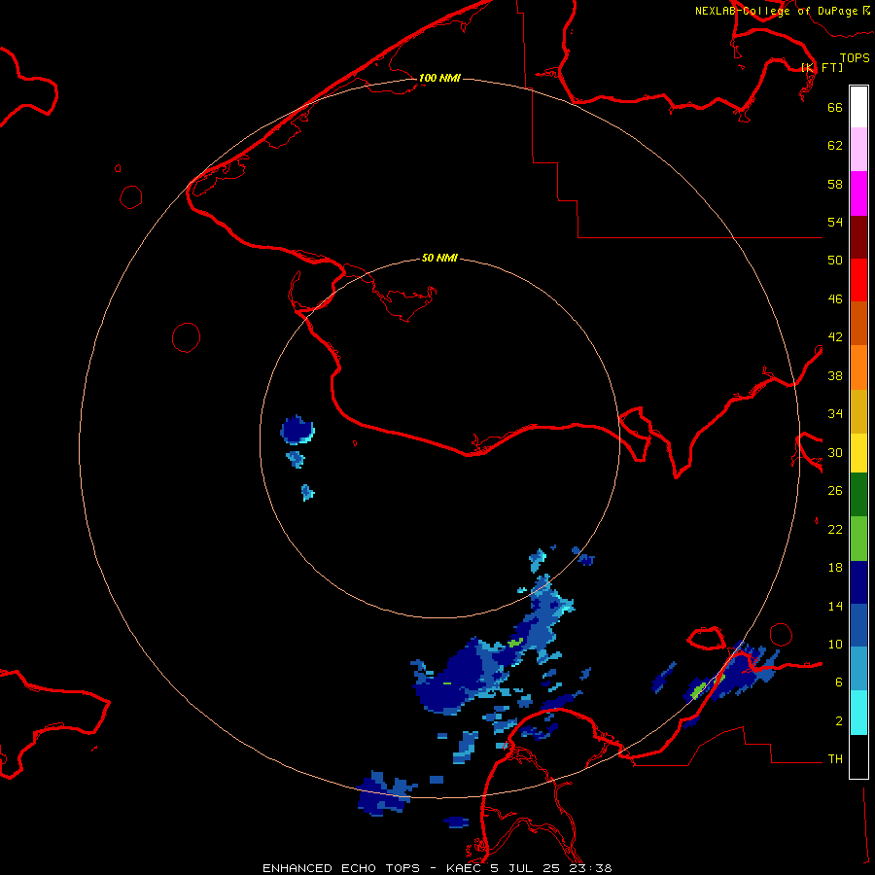Click the legend value "18"

pyautogui.click(x=835, y=568)
